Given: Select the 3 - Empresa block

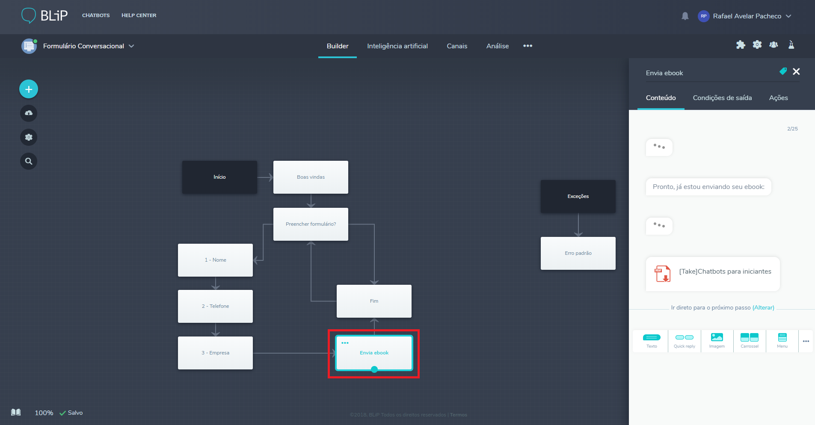Looking at the screenshot, I should click(215, 353).
